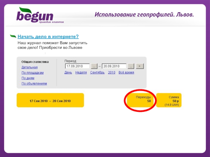Select the '17 Сен 2010 – 20 Сен 2010' date block

(x=50, y=100)
